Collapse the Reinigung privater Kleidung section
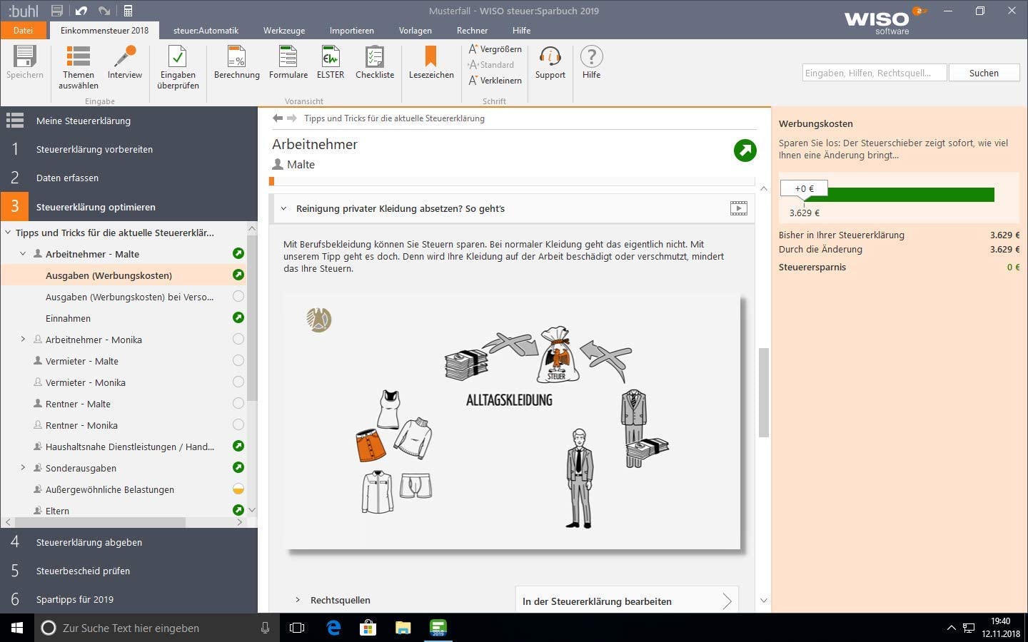 click(x=283, y=209)
